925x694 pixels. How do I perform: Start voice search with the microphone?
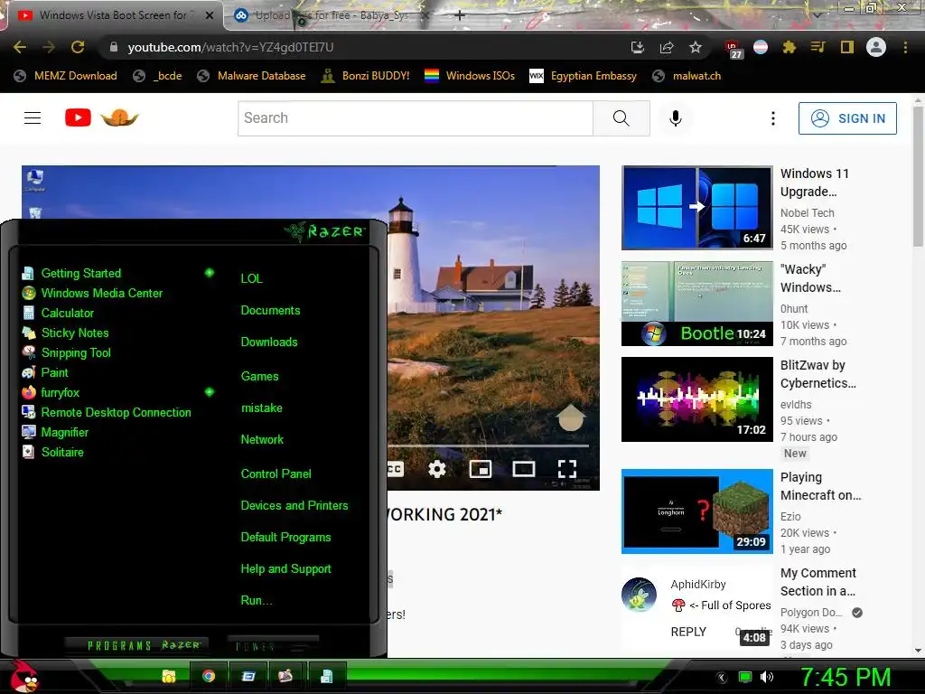pos(676,118)
